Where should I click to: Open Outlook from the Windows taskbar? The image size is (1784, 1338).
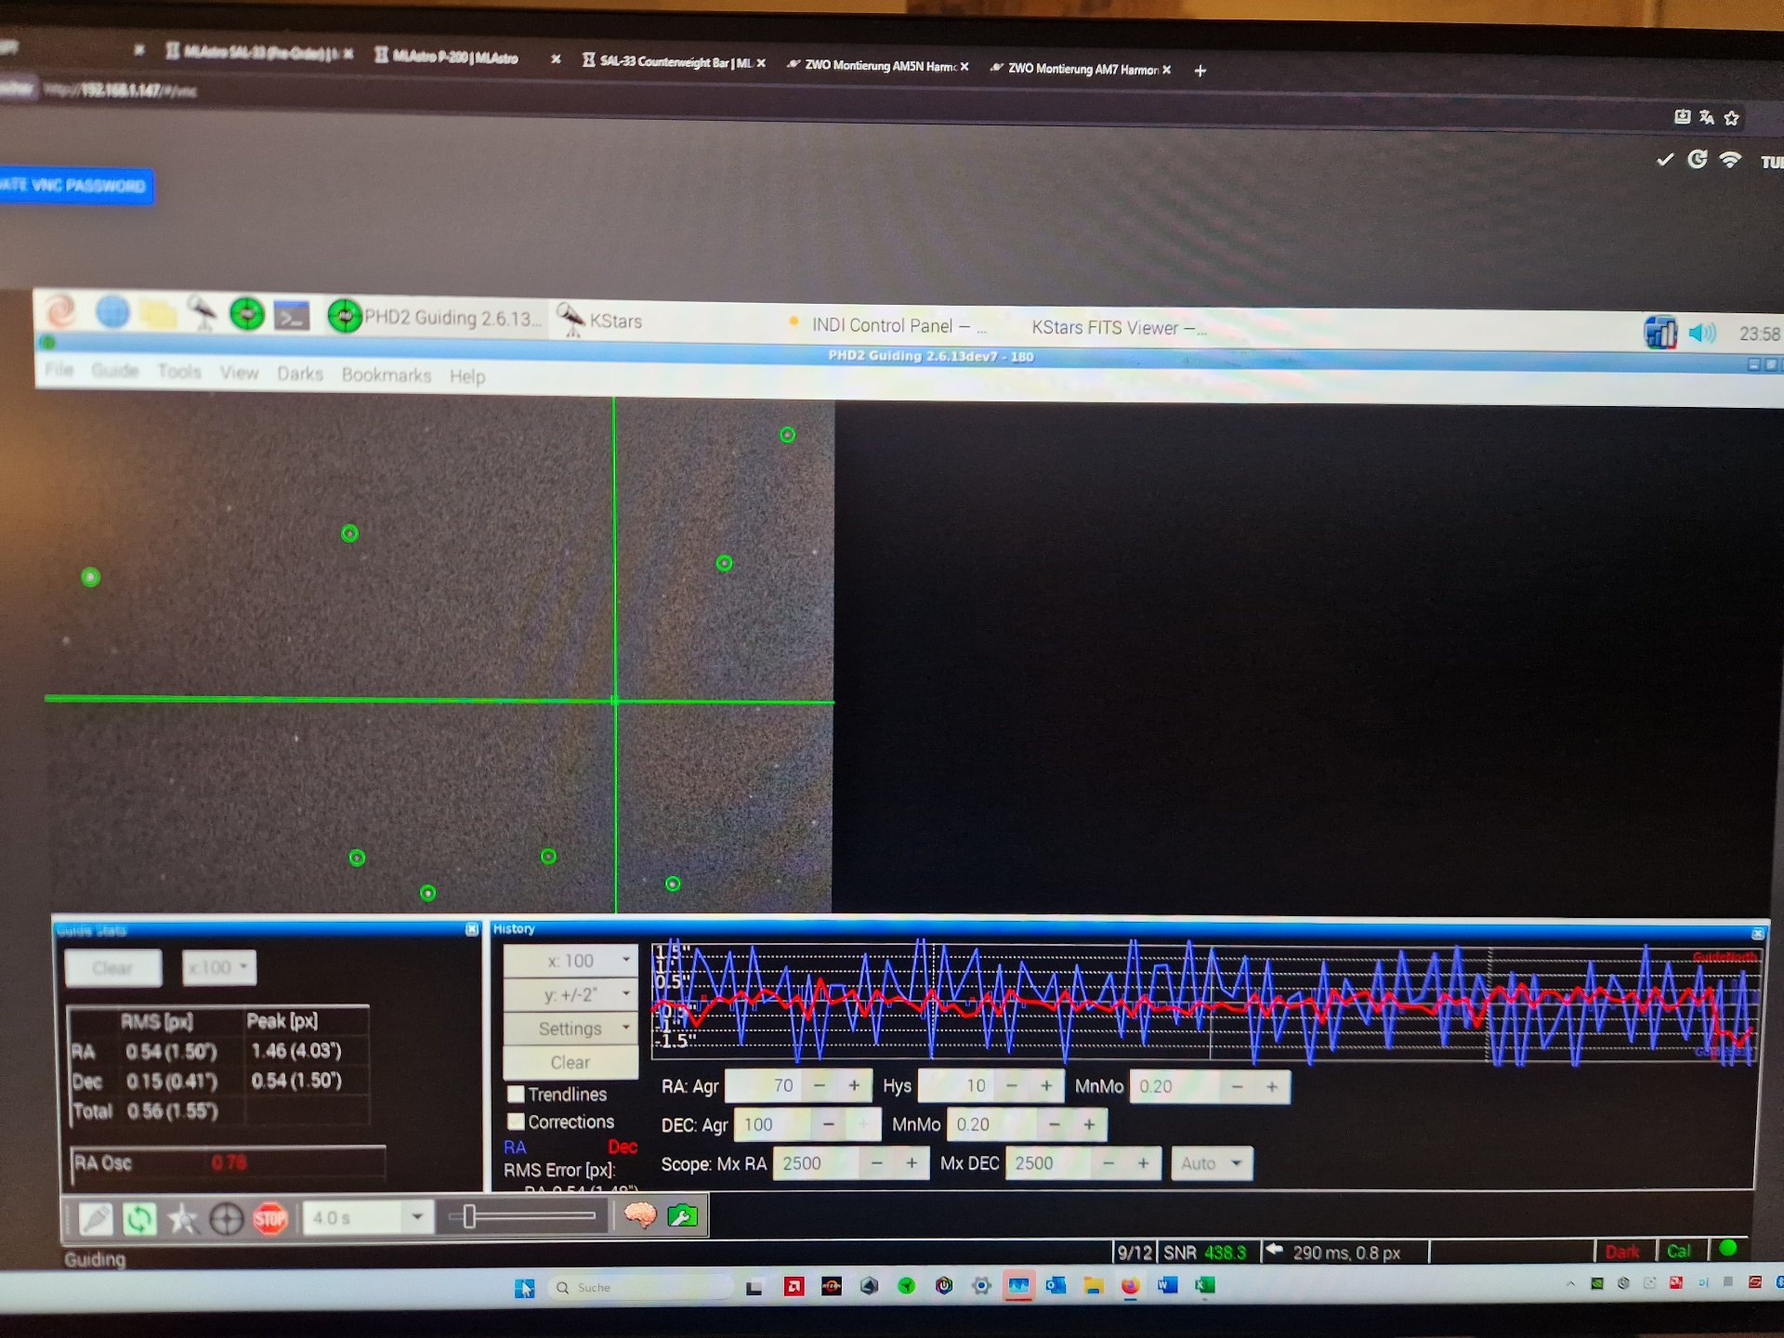coord(1056,1287)
